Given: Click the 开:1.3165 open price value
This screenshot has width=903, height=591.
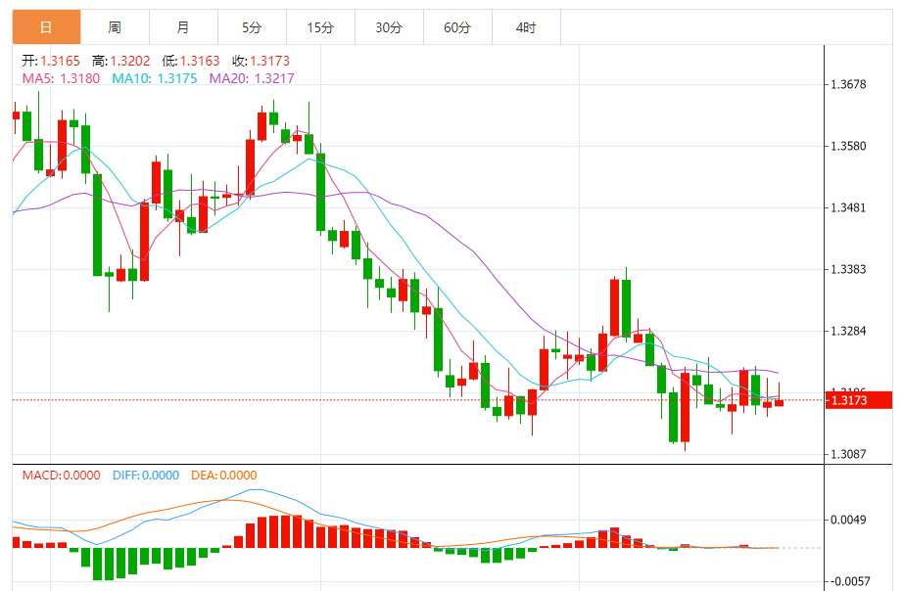Looking at the screenshot, I should pyautogui.click(x=51, y=61).
